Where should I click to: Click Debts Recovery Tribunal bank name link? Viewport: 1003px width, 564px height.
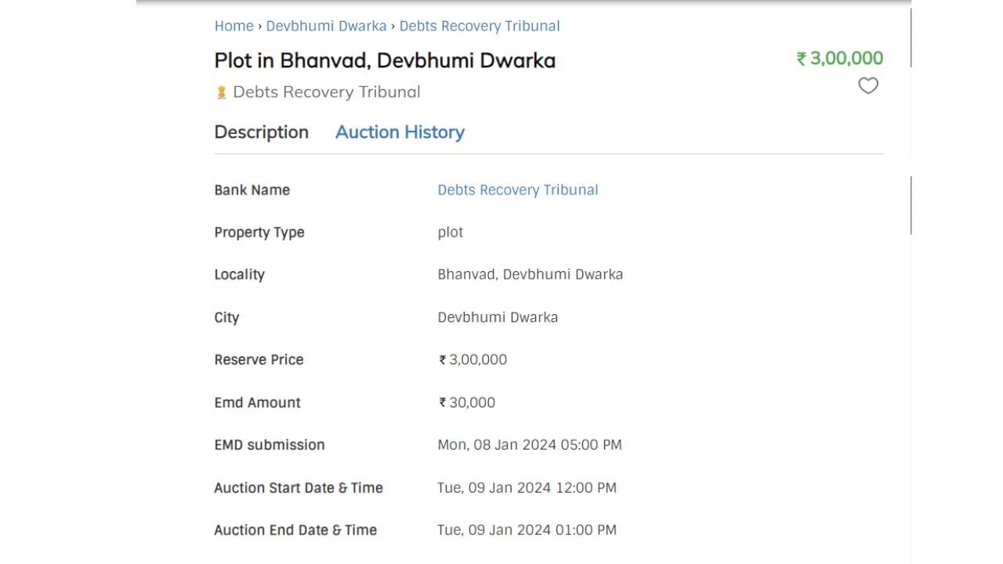(x=517, y=190)
